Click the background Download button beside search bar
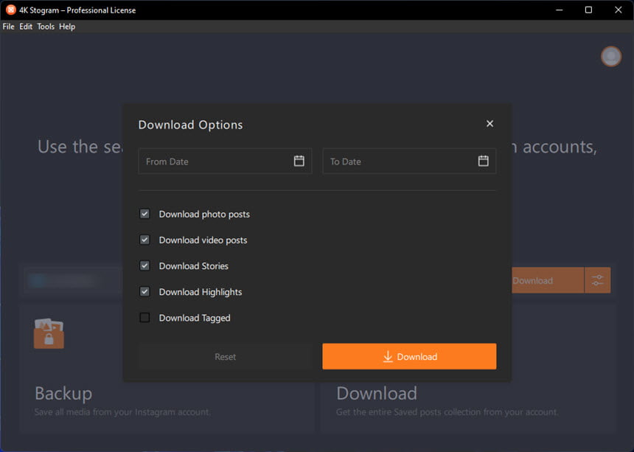This screenshot has width=634, height=452. click(x=548, y=280)
